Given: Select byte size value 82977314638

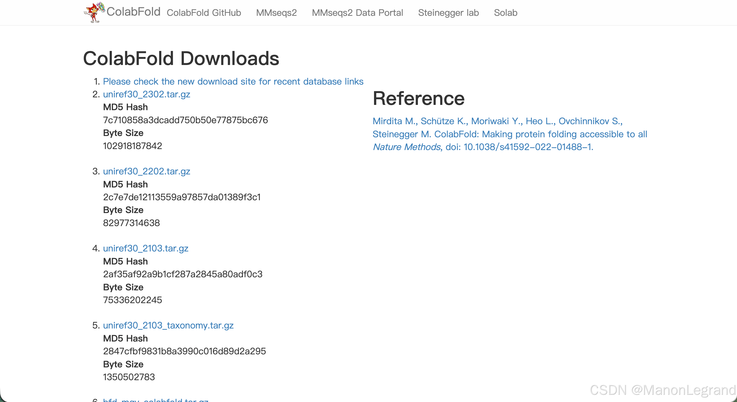Looking at the screenshot, I should click(x=131, y=223).
